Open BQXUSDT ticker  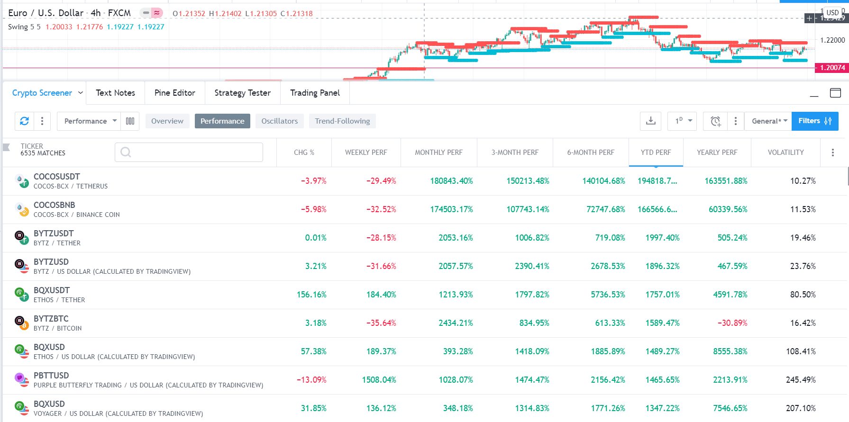coord(52,290)
